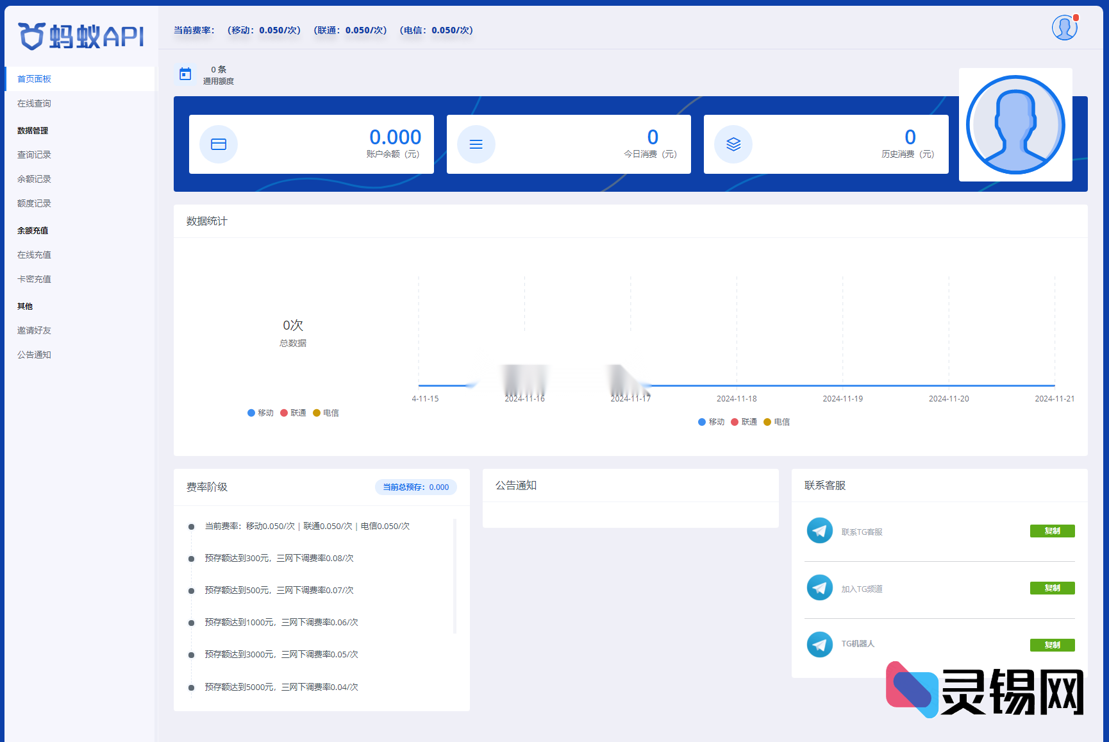Click the large profile avatar image
The width and height of the screenshot is (1109, 742).
tap(1015, 126)
